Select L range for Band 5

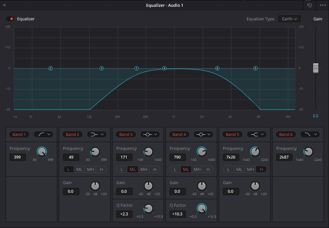point(228,170)
